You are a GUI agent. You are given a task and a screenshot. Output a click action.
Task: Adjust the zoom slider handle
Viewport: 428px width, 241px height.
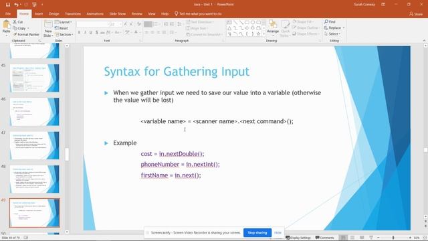393,238
